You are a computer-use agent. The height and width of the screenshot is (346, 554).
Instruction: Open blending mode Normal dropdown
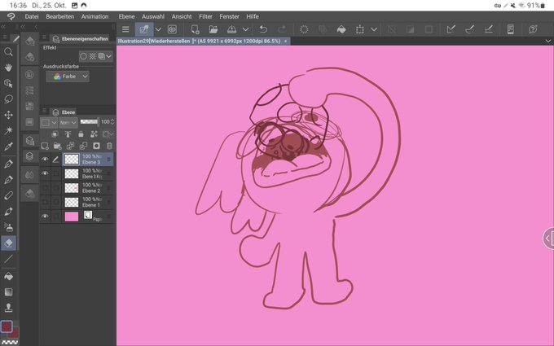pyautogui.click(x=68, y=122)
